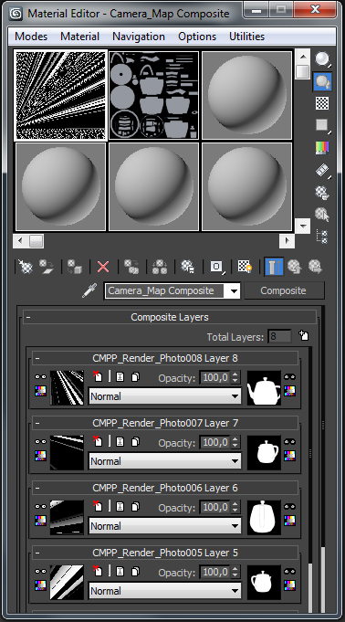
Task: Click Put Material to Scene icon
Action: 47,266
